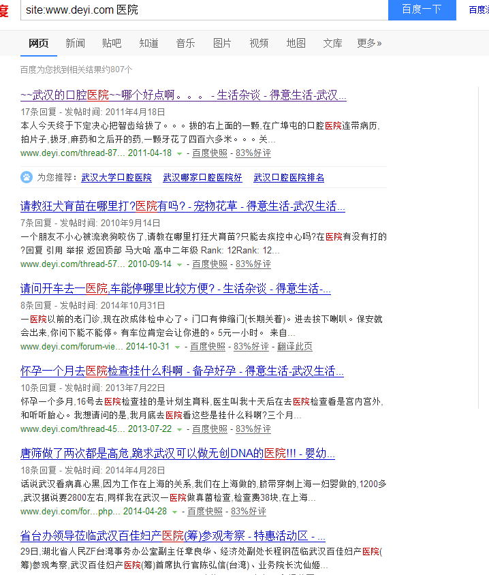Click 翻译此页 link
Viewport: 489px width, 575px height.
click(295, 347)
